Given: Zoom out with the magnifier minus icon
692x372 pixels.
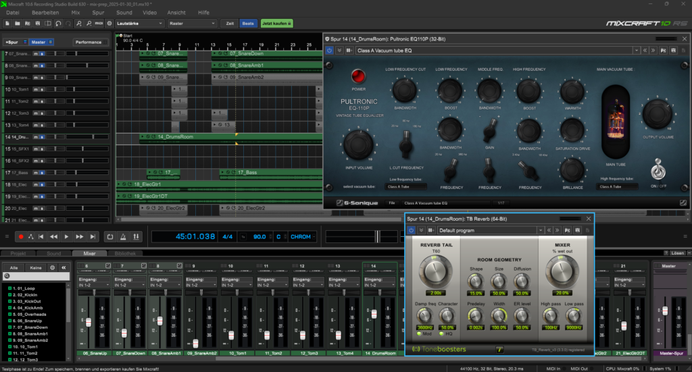Looking at the screenshot, I should 89,24.
